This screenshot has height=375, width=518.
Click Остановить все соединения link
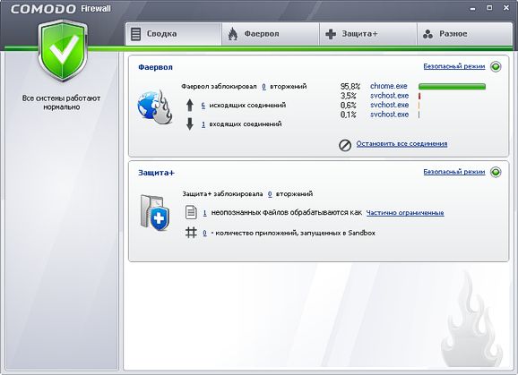click(x=401, y=144)
